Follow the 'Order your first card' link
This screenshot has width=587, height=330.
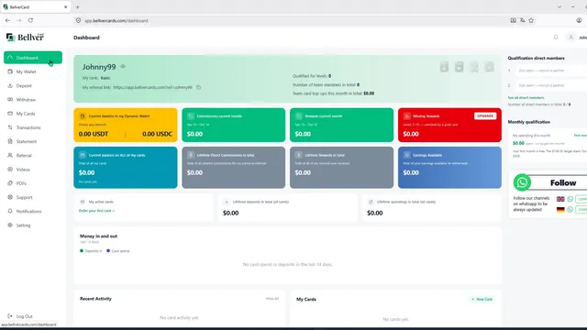point(96,211)
